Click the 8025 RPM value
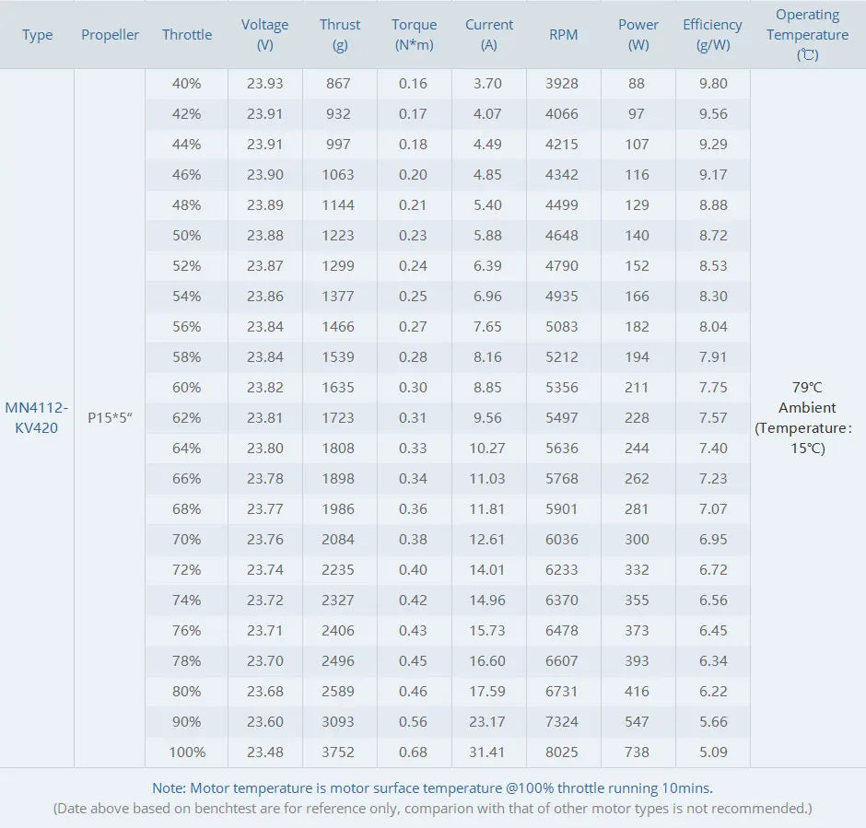 coord(562,752)
